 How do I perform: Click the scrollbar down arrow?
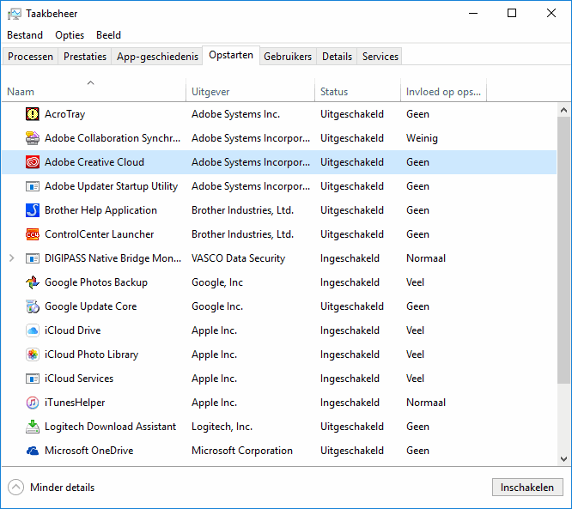(563, 459)
